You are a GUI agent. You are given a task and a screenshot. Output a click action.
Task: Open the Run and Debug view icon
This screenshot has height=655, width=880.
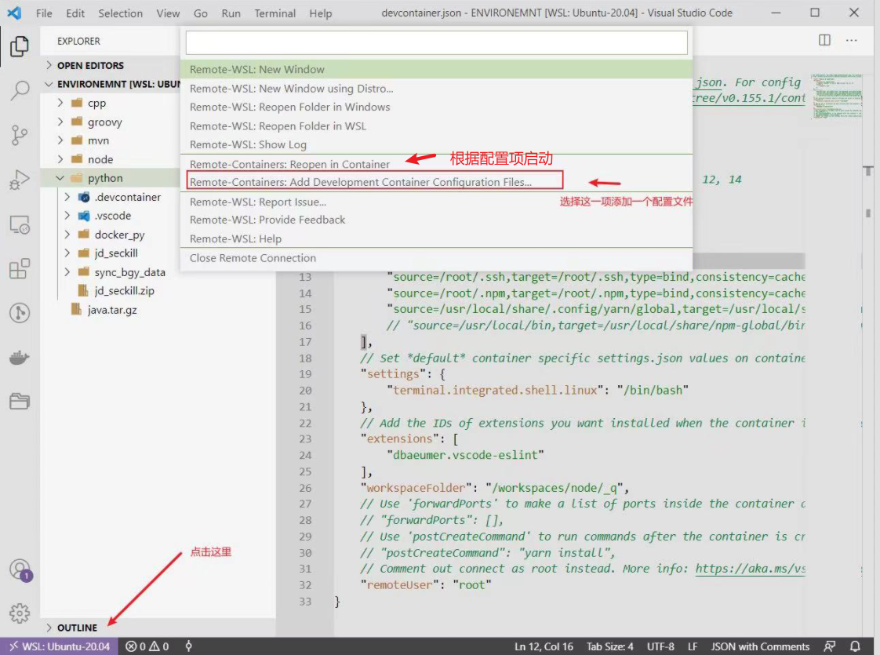click(20, 180)
